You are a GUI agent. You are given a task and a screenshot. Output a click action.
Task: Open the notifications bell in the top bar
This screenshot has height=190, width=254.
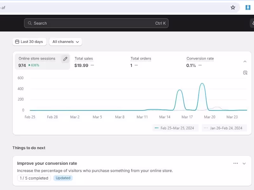tap(252, 23)
